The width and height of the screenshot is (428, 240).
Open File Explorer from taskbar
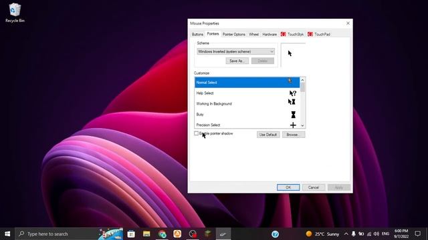click(146, 234)
